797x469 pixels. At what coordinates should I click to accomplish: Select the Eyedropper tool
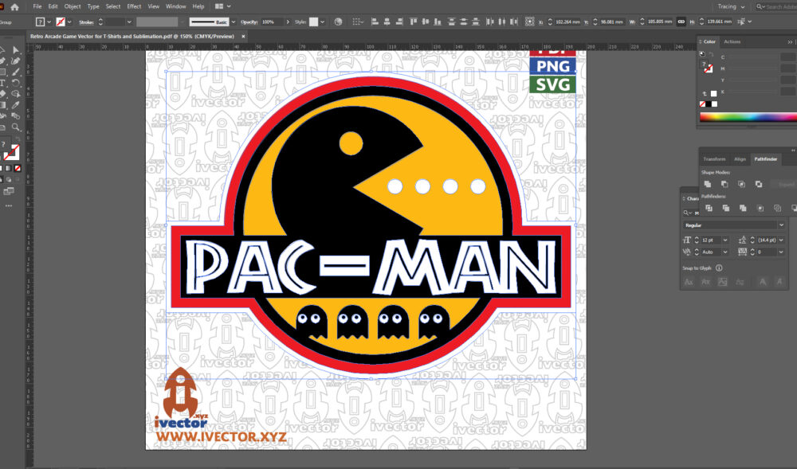click(16, 105)
